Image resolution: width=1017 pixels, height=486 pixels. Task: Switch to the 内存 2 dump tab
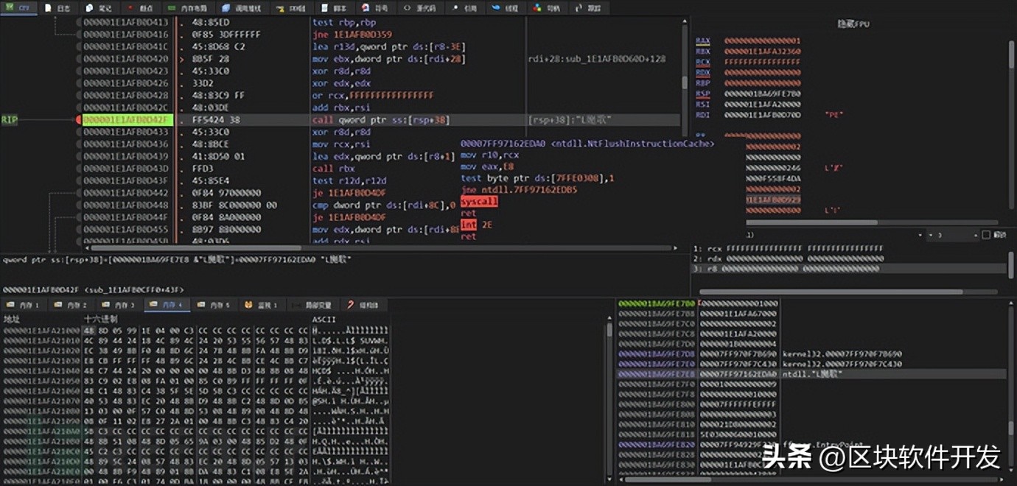click(x=70, y=304)
